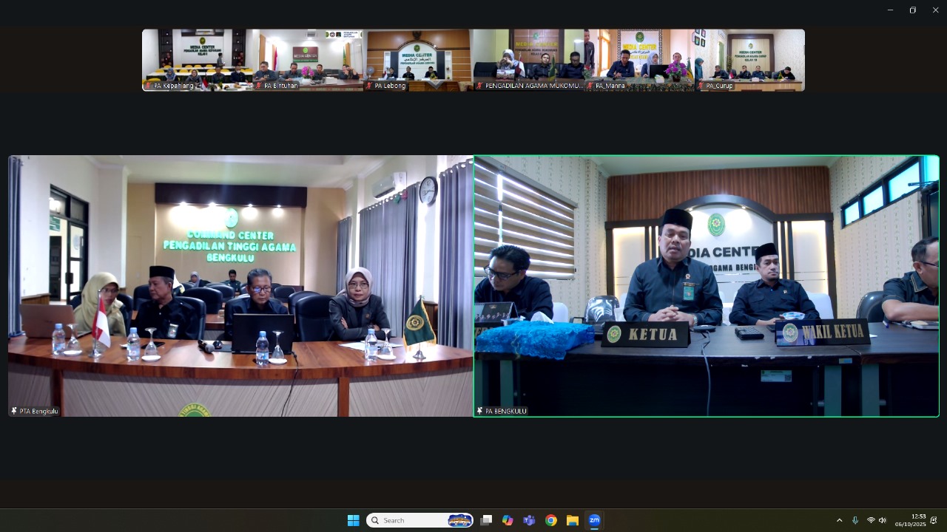
Task: Launch Copilot from the taskbar
Action: (x=508, y=520)
